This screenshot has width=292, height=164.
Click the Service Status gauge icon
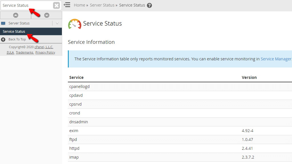pyautogui.click(x=74, y=24)
